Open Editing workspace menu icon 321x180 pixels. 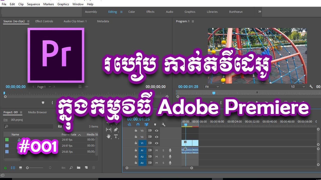coord(121,12)
